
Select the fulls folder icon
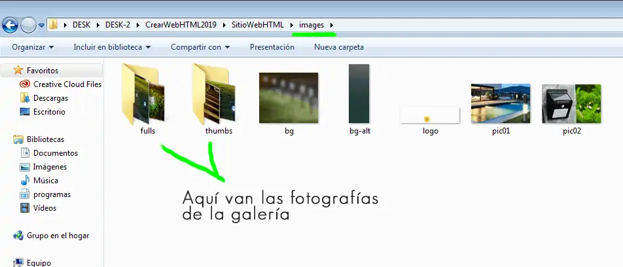click(x=143, y=94)
